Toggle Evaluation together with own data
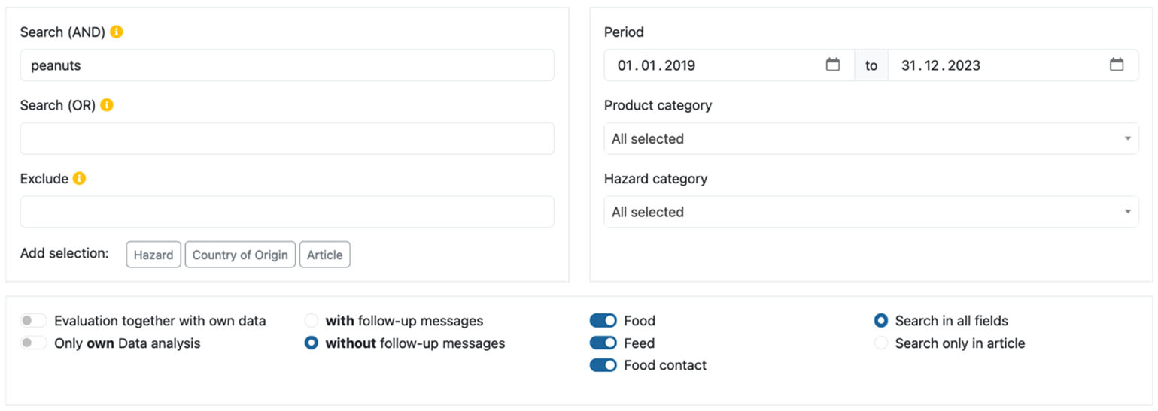 34,321
